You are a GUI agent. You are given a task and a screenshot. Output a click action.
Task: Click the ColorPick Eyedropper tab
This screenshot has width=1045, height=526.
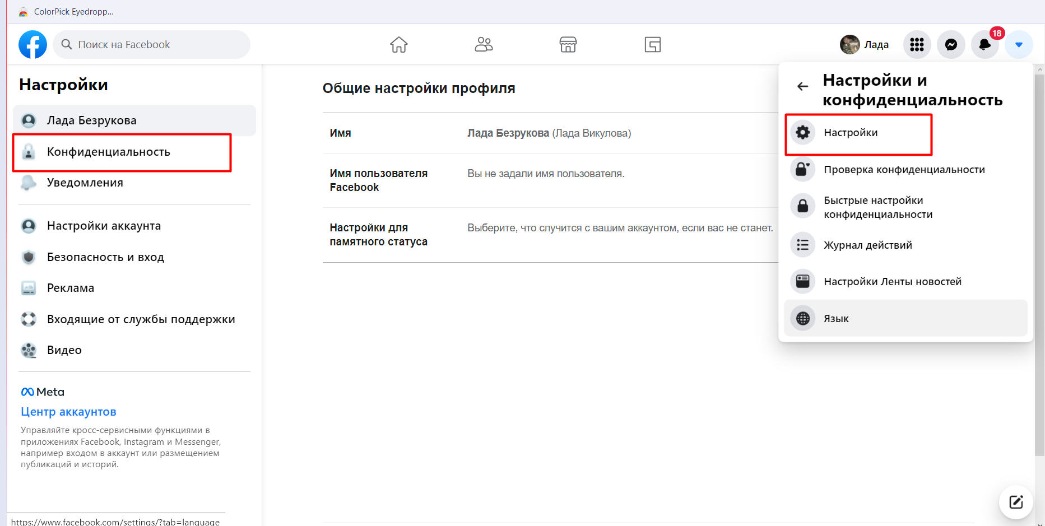(x=66, y=12)
